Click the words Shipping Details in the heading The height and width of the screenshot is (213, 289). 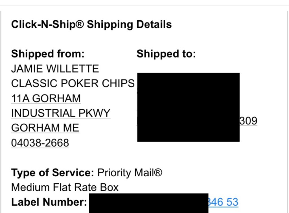click(129, 25)
